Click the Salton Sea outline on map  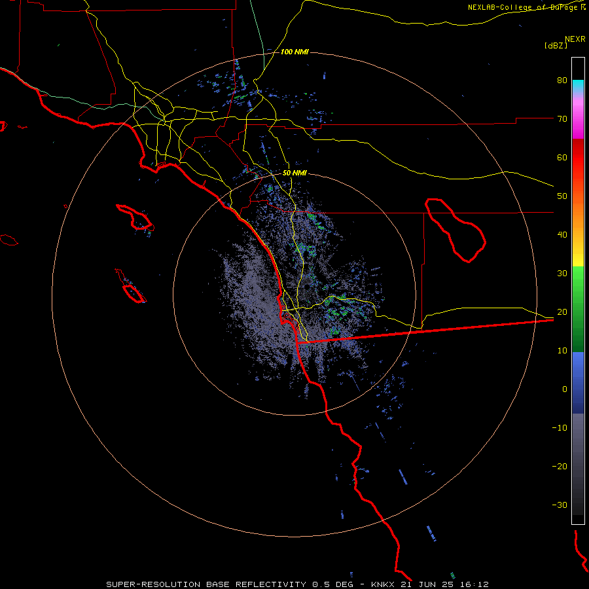click(455, 230)
